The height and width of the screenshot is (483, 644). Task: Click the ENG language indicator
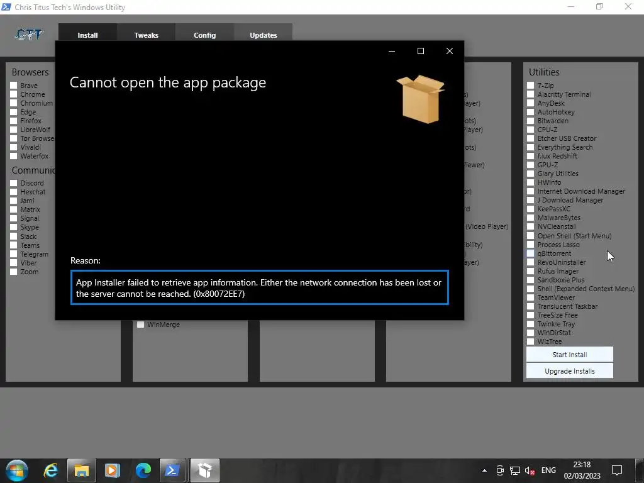click(548, 470)
